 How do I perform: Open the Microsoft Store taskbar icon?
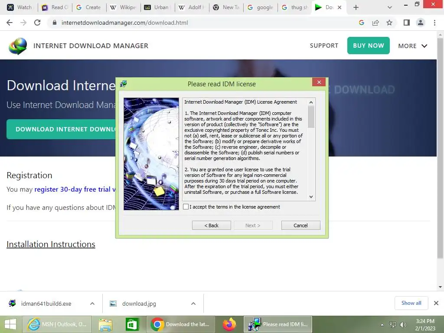132,324
